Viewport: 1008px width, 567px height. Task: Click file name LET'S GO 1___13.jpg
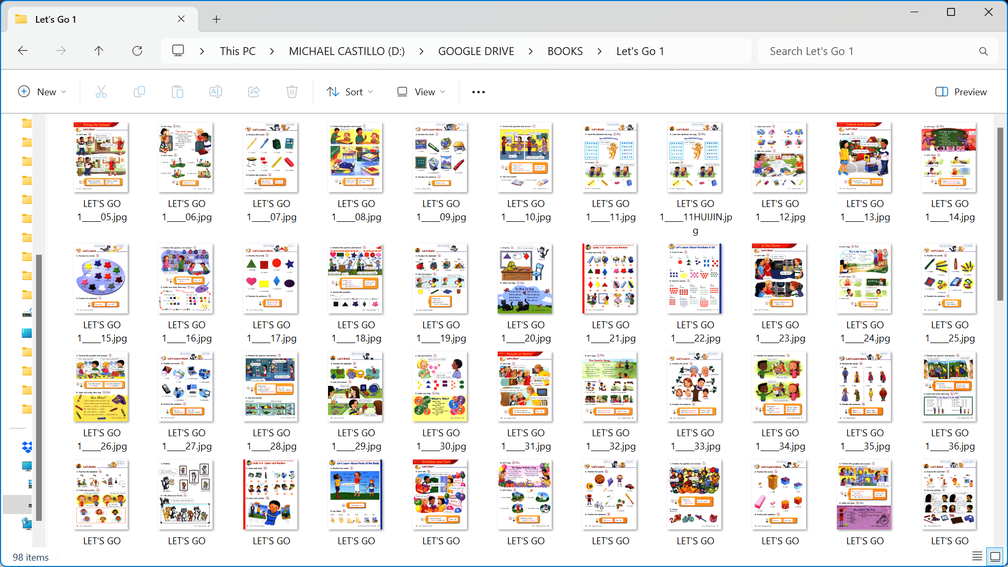tap(865, 210)
